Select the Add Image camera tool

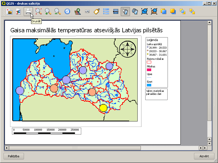[87, 11]
